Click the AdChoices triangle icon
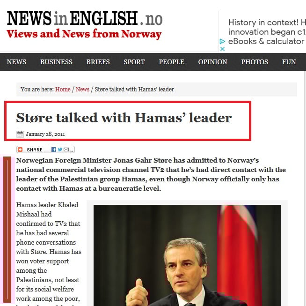Screen dimensions: 306x306 (x=222, y=41)
